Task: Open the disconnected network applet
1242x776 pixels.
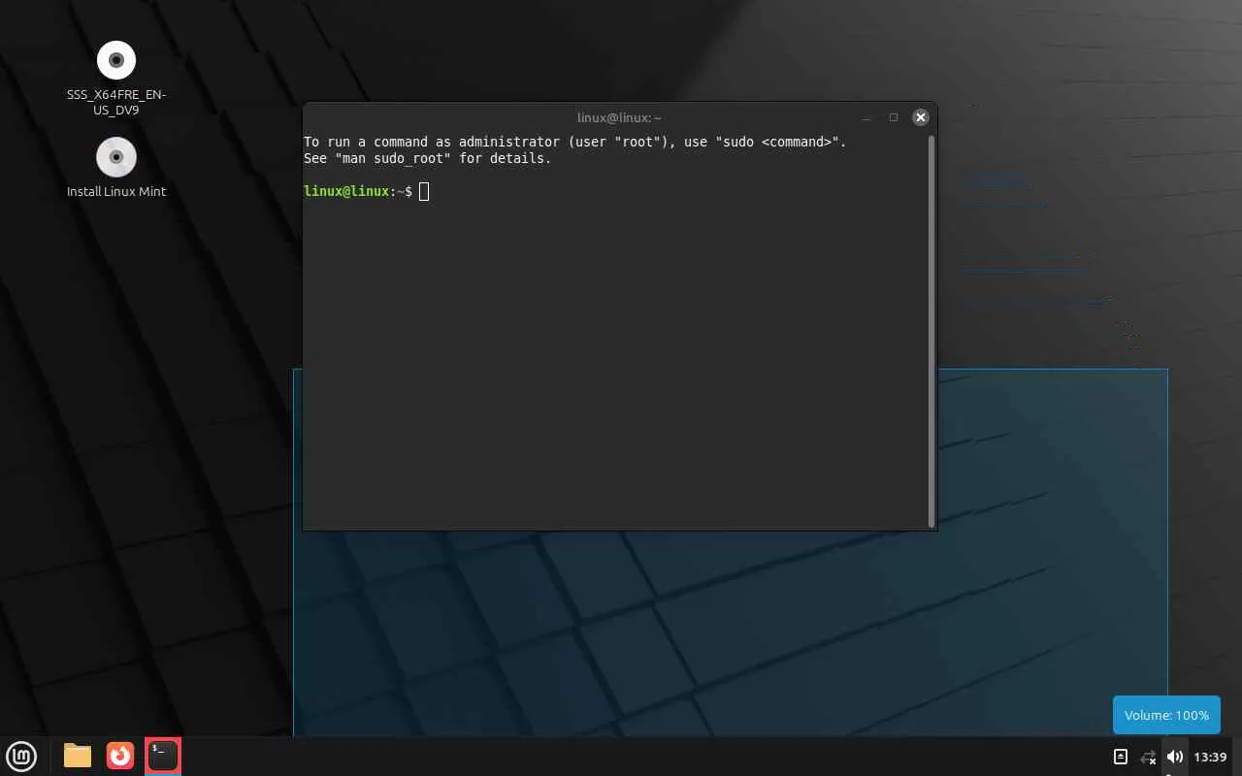Action: click(1148, 757)
